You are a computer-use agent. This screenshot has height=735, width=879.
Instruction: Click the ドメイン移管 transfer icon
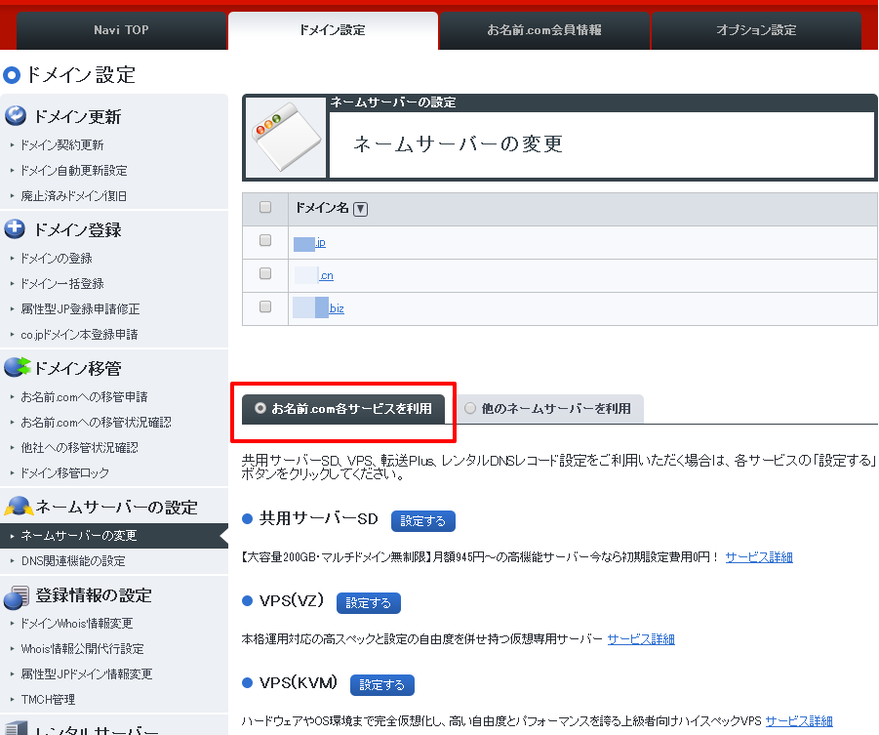pos(17,367)
